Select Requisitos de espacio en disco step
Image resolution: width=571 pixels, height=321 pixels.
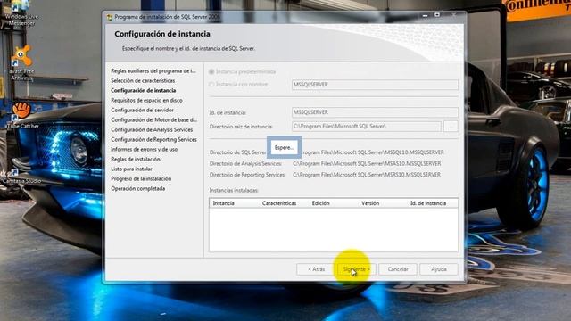[x=146, y=101]
